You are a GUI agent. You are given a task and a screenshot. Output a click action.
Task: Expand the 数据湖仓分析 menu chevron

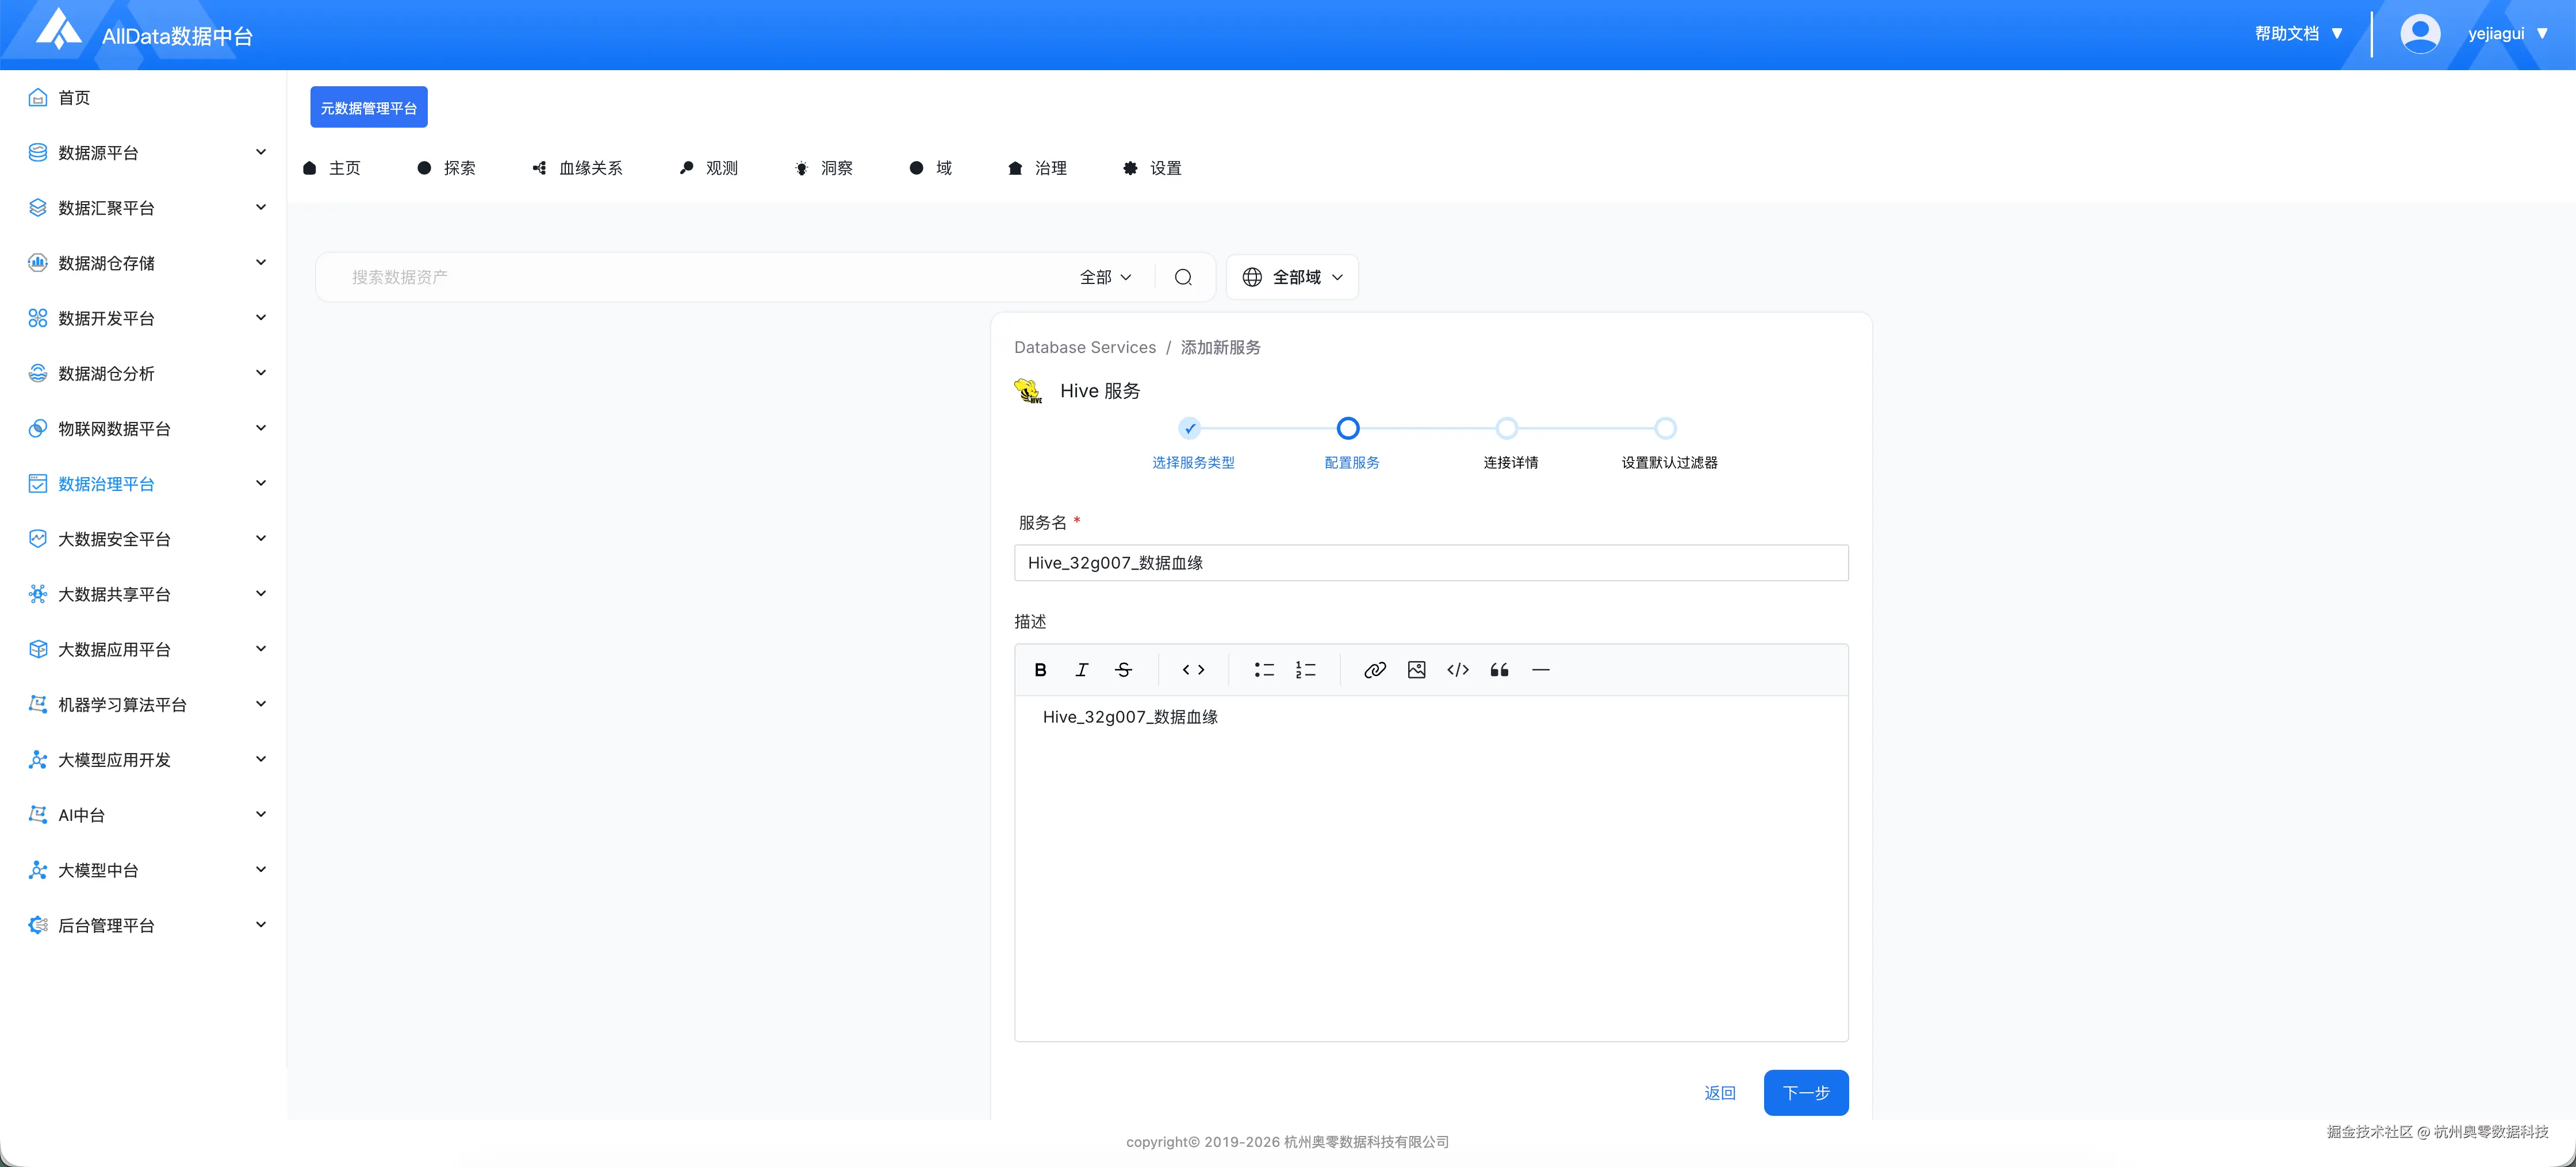(x=261, y=373)
